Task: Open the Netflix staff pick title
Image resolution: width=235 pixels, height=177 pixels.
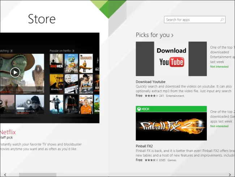Action: [x=8, y=132]
